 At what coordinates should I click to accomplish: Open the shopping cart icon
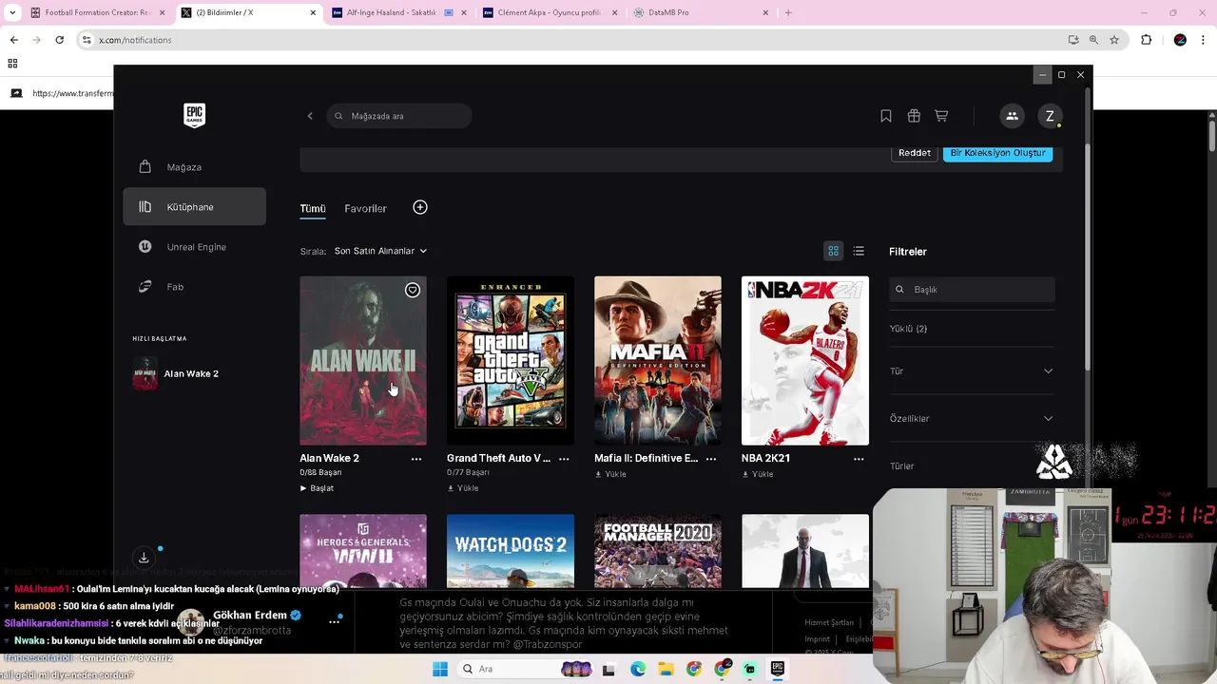click(941, 116)
